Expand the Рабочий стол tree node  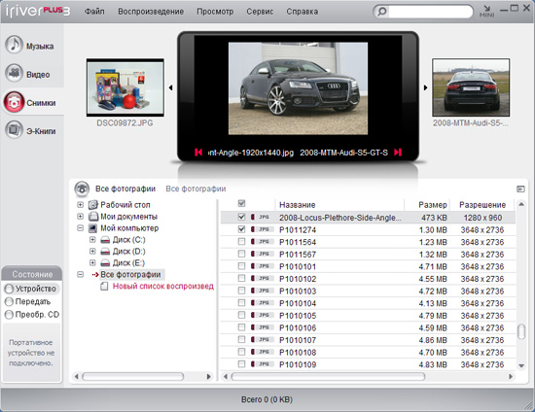click(x=80, y=205)
